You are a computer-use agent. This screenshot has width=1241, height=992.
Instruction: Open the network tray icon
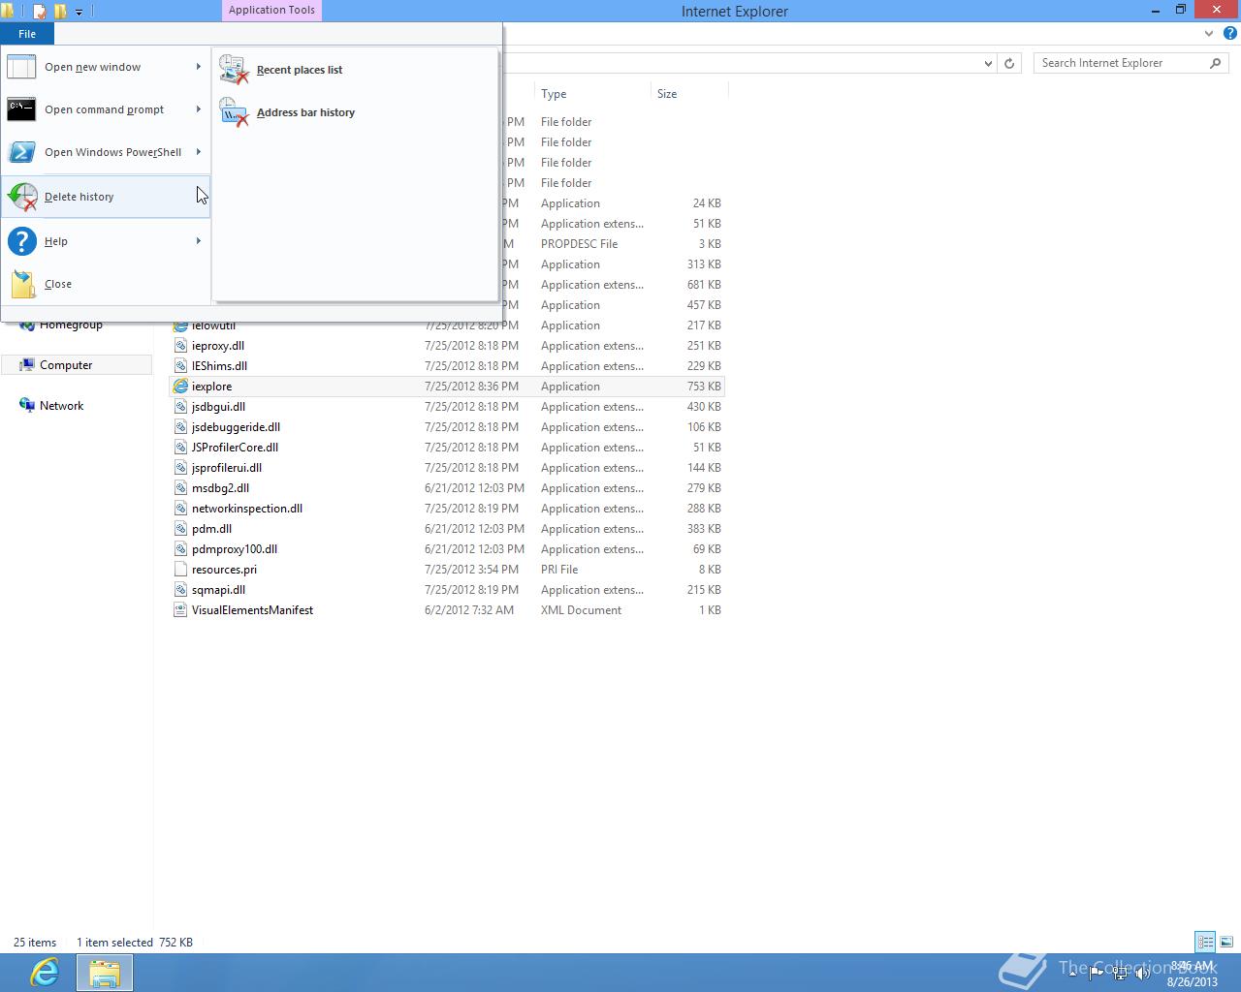1120,974
